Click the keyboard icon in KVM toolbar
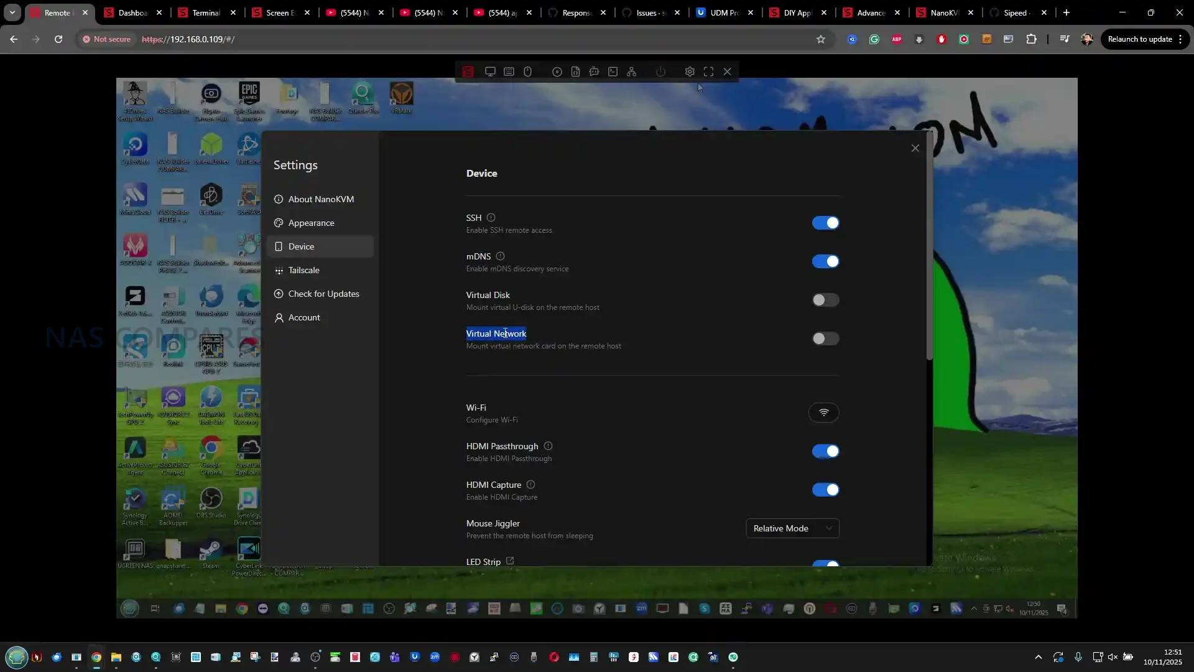This screenshot has width=1194, height=672. tap(509, 72)
